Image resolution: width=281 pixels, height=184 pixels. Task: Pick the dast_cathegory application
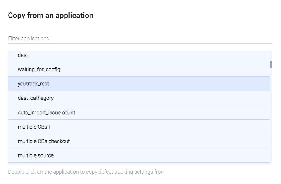(x=139, y=98)
